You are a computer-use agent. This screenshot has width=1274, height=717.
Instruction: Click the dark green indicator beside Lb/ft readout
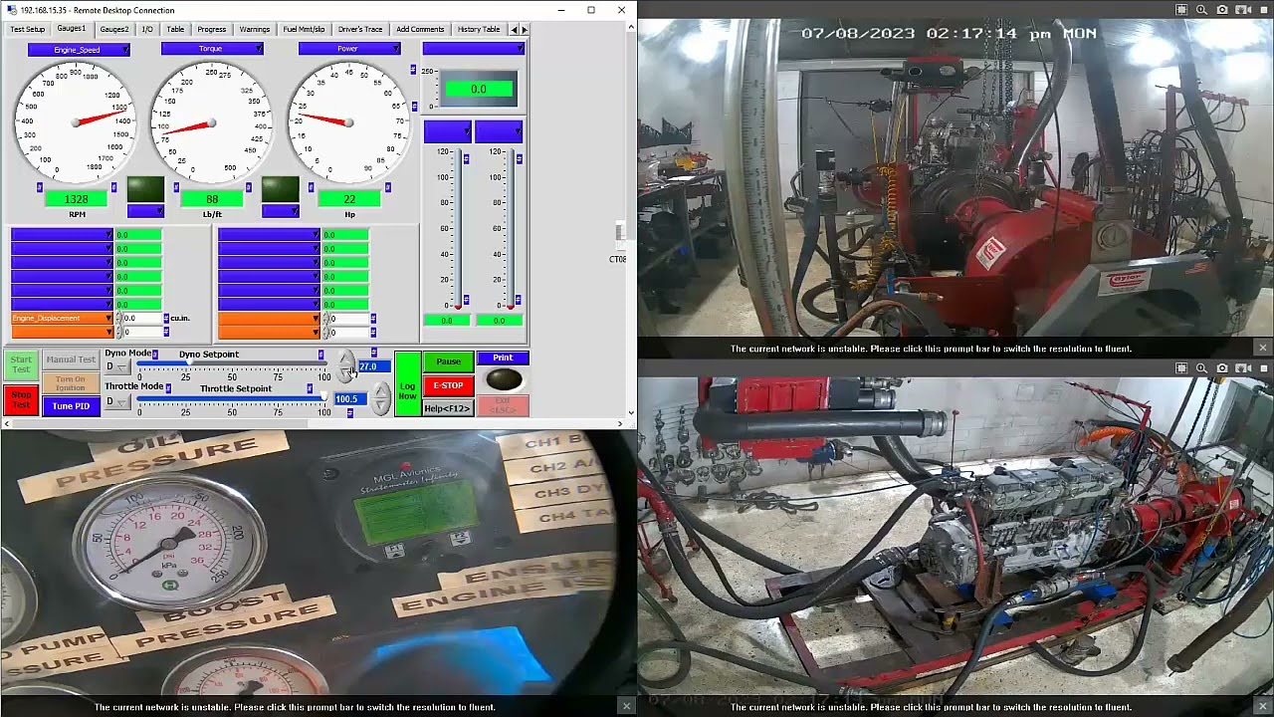click(280, 189)
